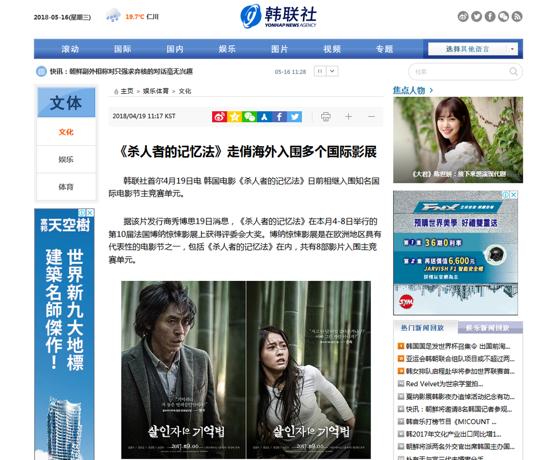Screen dimensions: 543x460
Task: Open the 图片 navigation menu
Action: pyautogui.click(x=279, y=49)
